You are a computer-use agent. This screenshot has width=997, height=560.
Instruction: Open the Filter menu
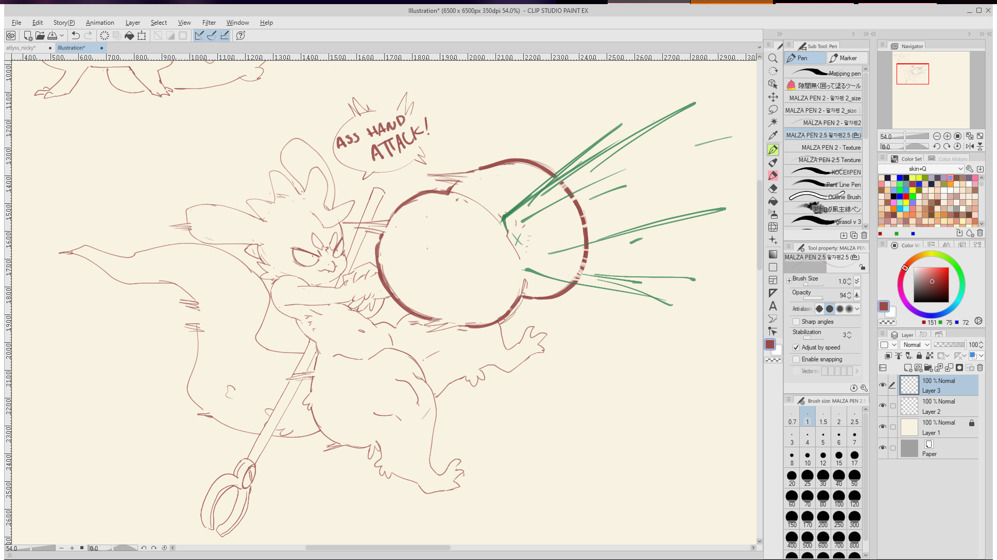pyautogui.click(x=209, y=23)
